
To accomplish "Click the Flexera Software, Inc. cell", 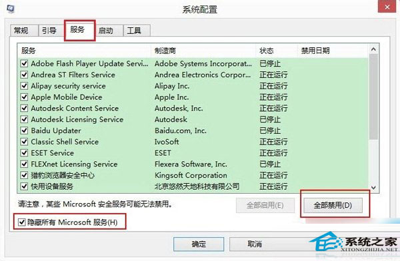I will (x=191, y=164).
